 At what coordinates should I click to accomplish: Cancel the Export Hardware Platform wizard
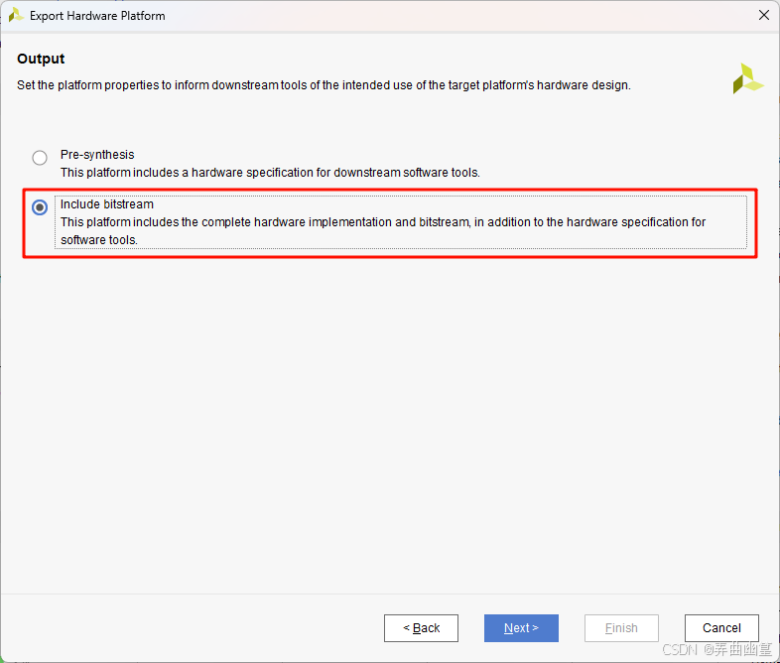721,628
